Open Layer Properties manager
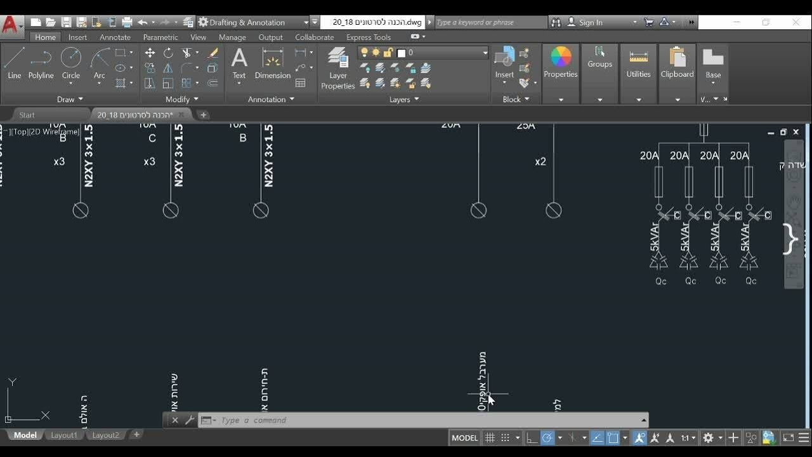The height and width of the screenshot is (457, 812). [x=337, y=69]
